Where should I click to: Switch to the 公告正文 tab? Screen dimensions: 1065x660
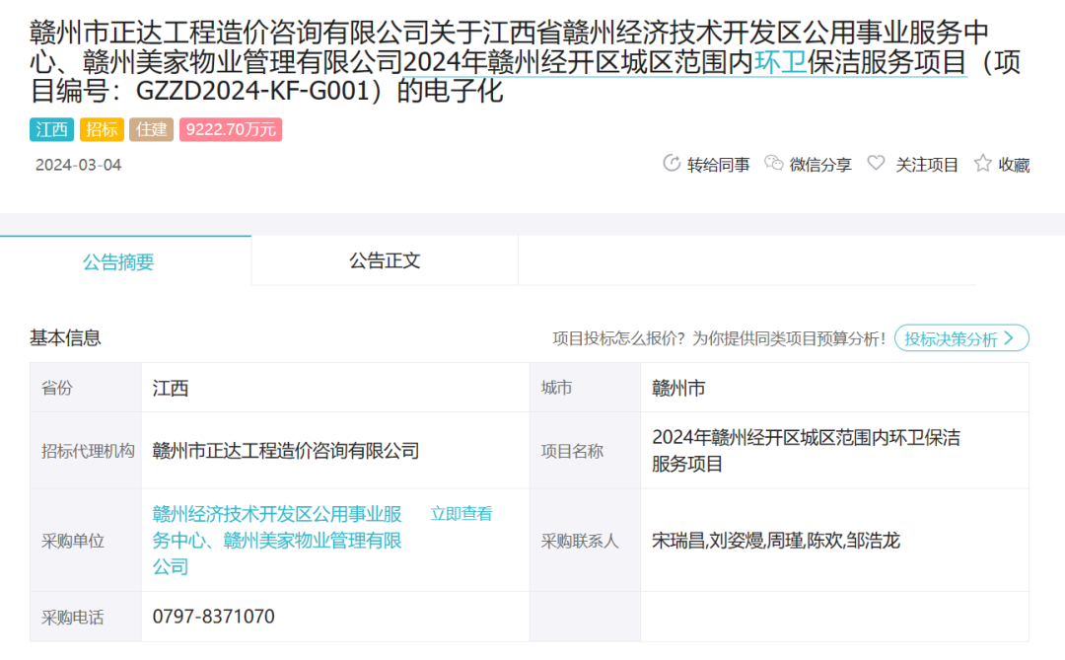point(385,261)
